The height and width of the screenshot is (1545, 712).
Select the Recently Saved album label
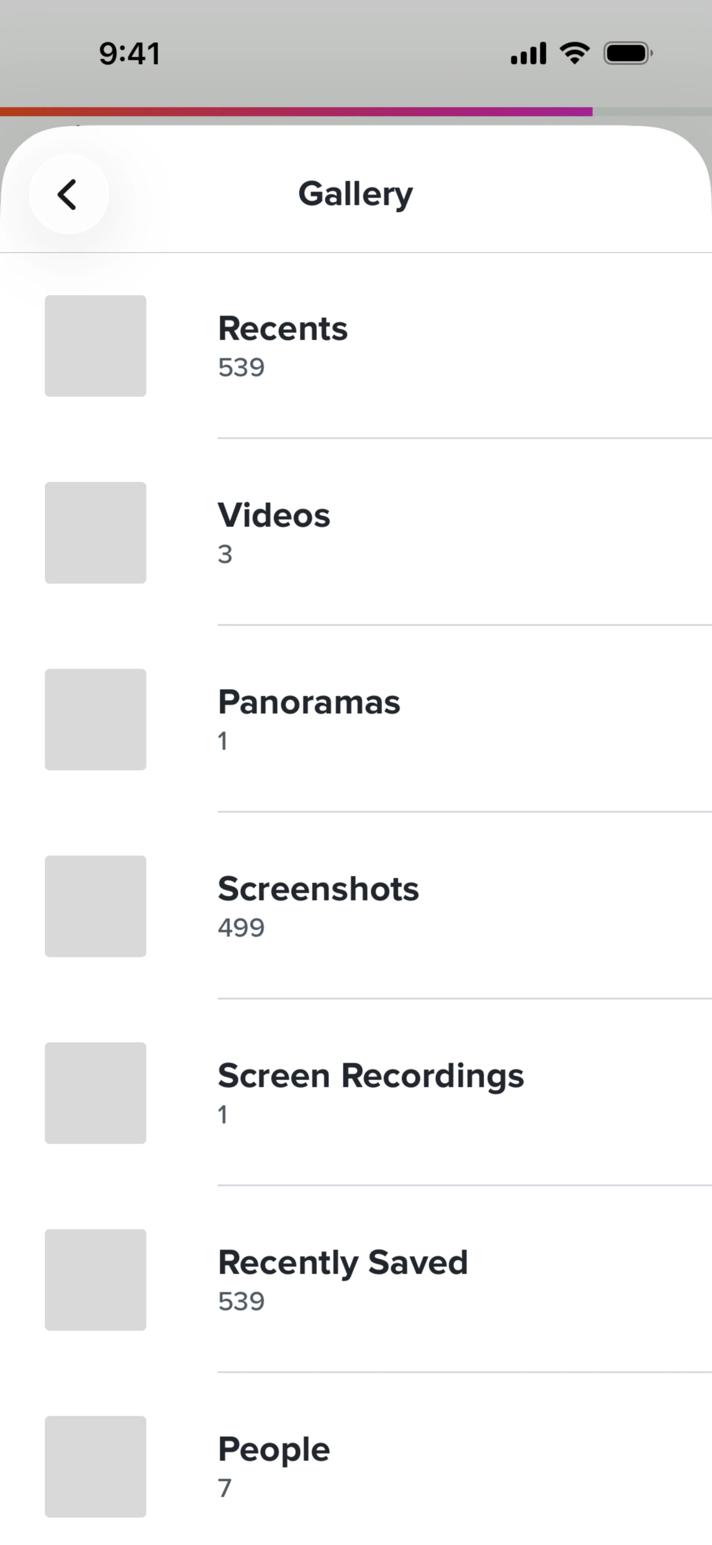pos(343,1263)
